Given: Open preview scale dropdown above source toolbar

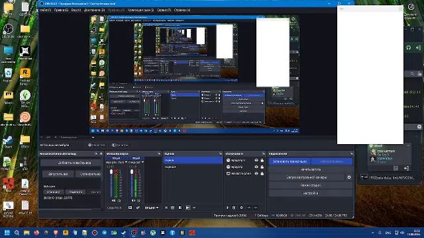Looking at the screenshot, I should (x=93, y=138).
